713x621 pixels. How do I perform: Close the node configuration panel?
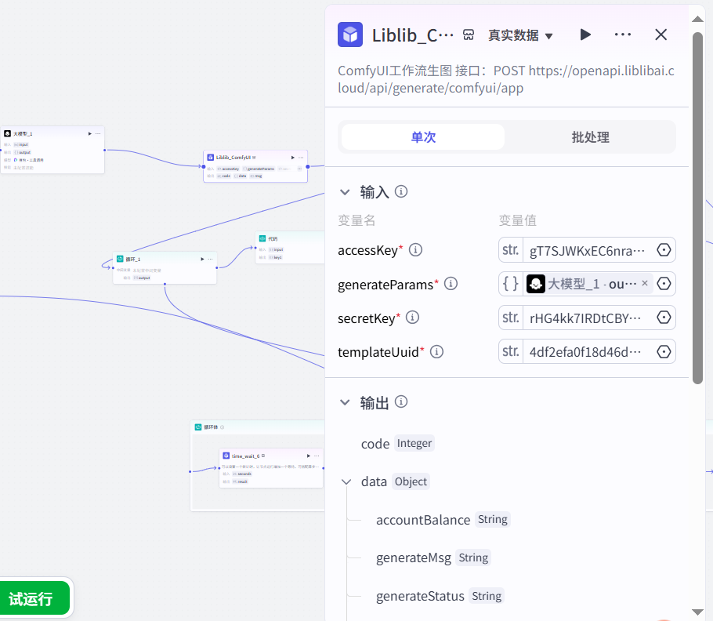[x=661, y=34]
